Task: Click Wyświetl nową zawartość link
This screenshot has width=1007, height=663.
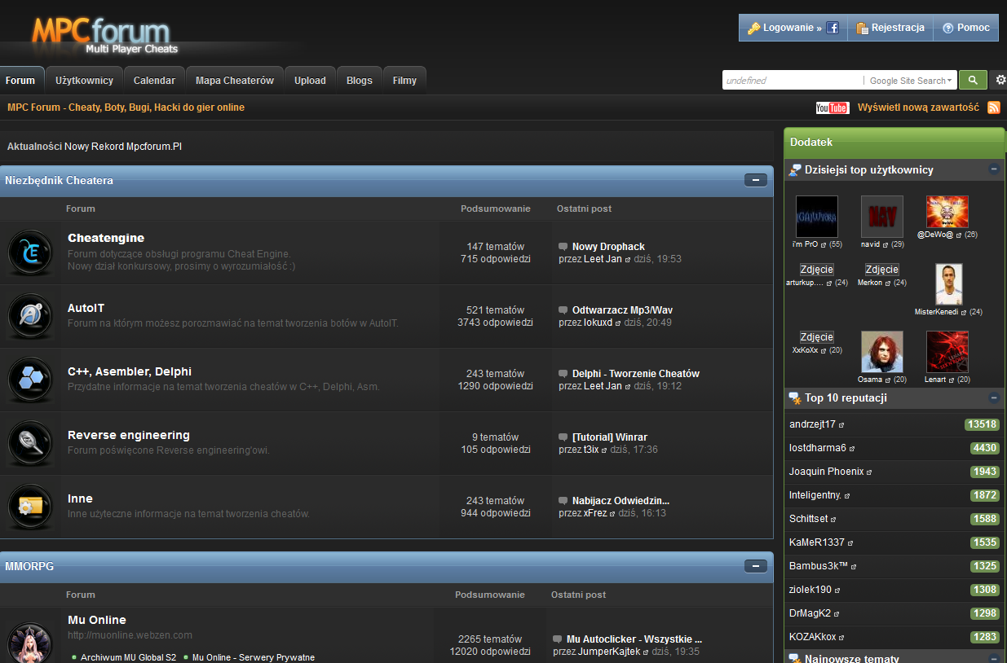Action: click(918, 108)
